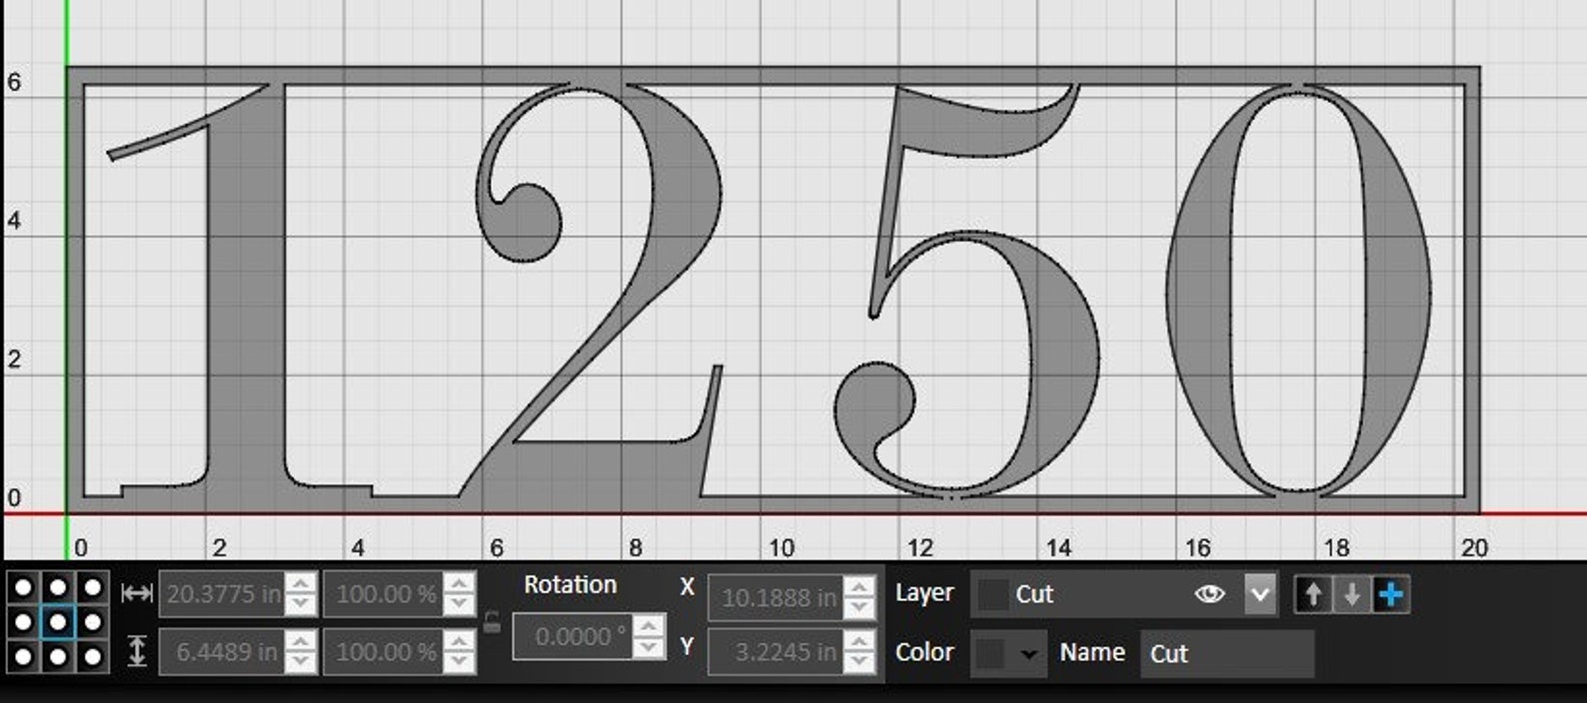
Task: Click the layer Name text field
Action: click(x=1226, y=654)
